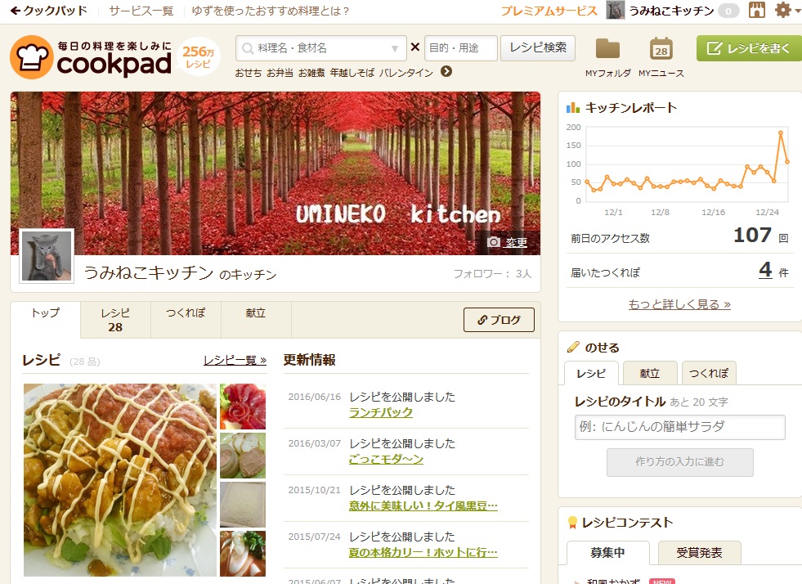Click the cat profile picture
This screenshot has width=802, height=584.
tap(47, 256)
